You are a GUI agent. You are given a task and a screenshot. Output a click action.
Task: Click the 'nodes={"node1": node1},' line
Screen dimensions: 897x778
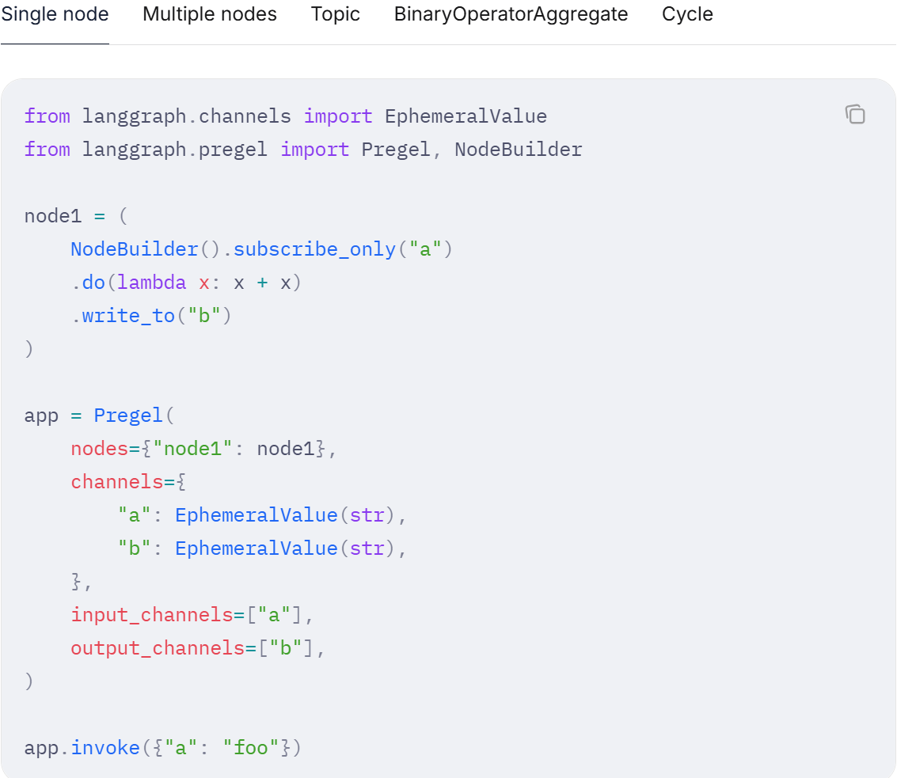tap(203, 449)
